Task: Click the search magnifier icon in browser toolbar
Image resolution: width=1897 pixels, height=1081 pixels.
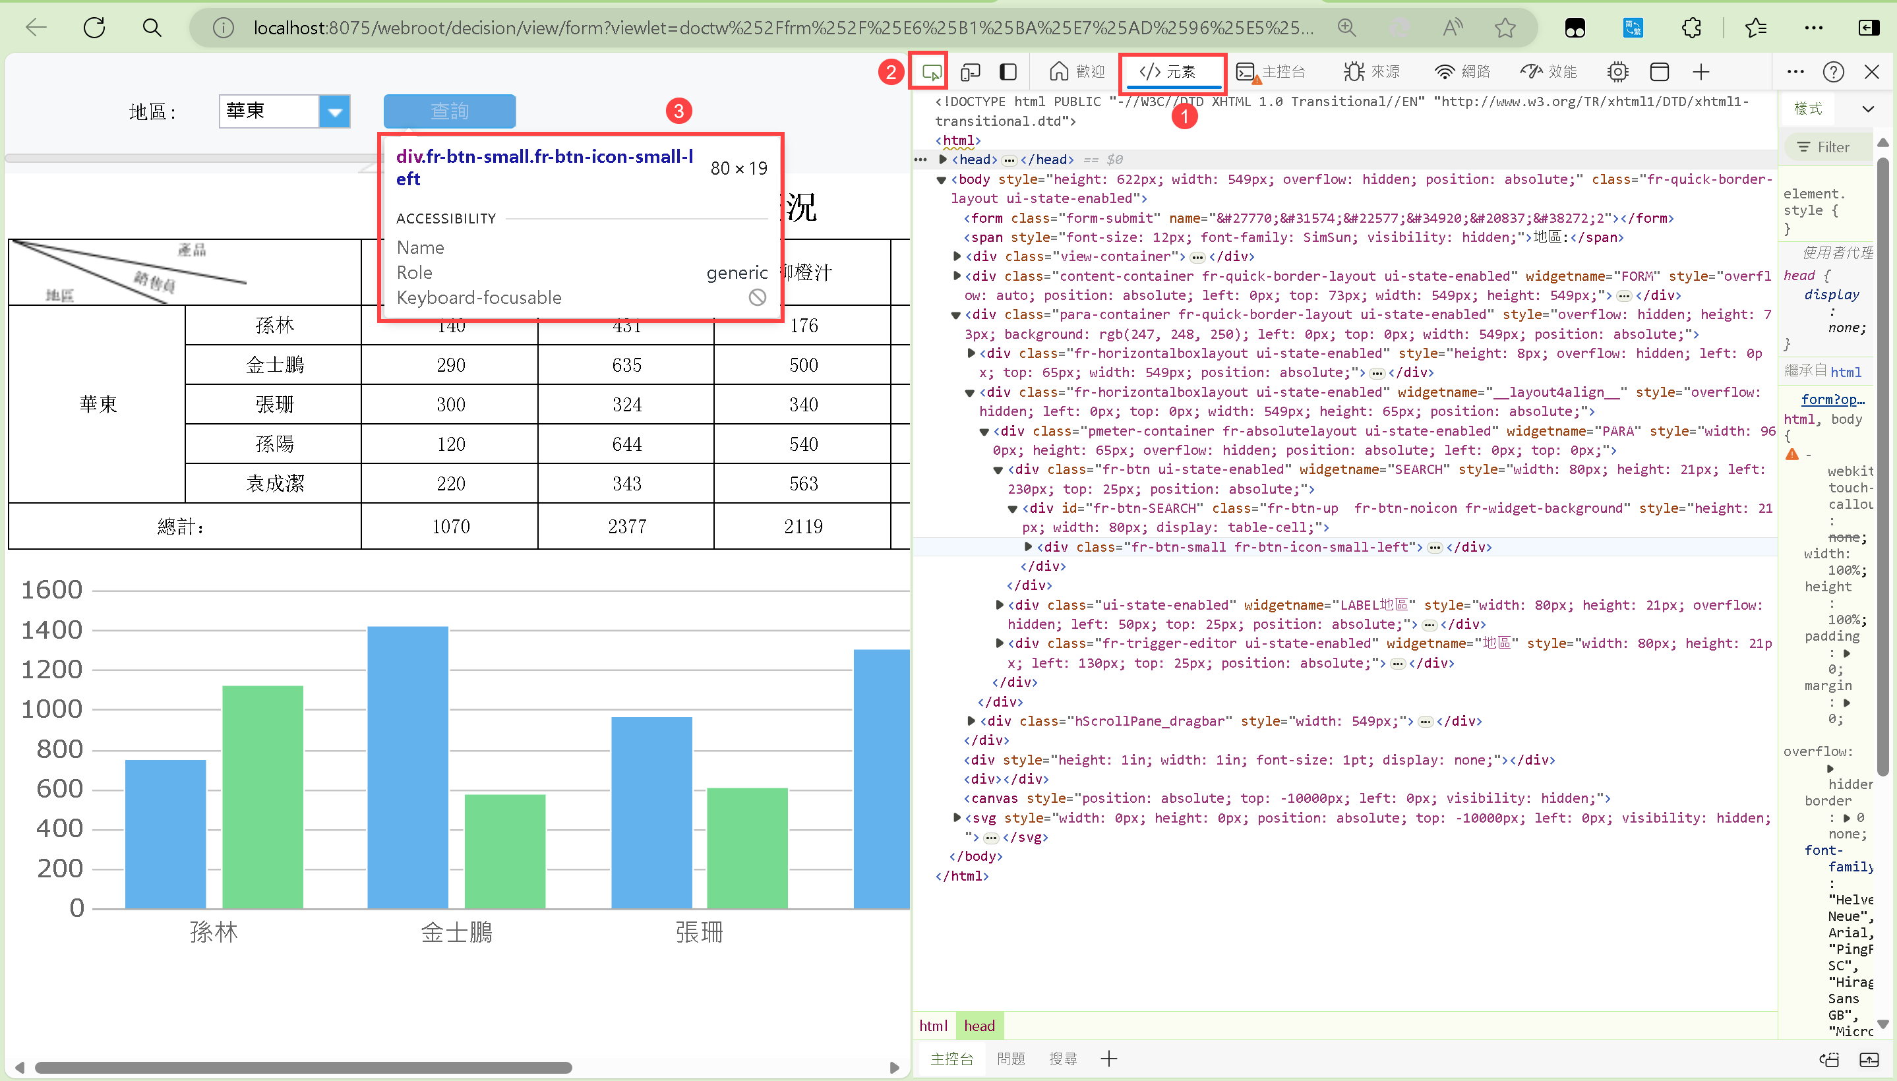Action: [152, 28]
